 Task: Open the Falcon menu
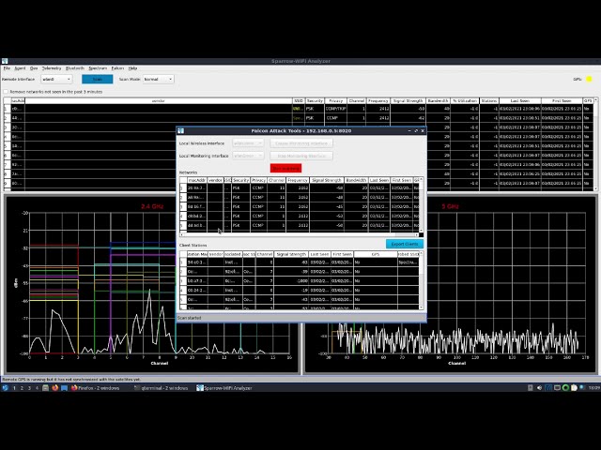click(x=117, y=68)
